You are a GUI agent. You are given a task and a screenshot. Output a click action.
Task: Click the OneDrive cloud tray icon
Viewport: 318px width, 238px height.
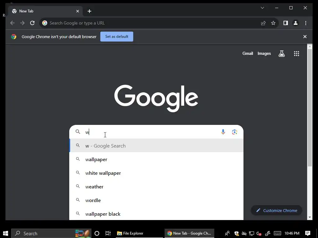[x=244, y=233]
